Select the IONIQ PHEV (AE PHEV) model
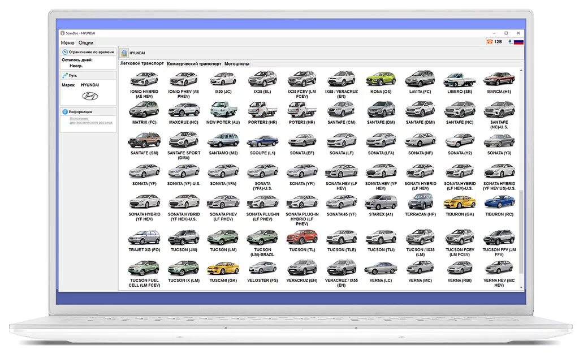The width and height of the screenshot is (579, 354). point(184,84)
